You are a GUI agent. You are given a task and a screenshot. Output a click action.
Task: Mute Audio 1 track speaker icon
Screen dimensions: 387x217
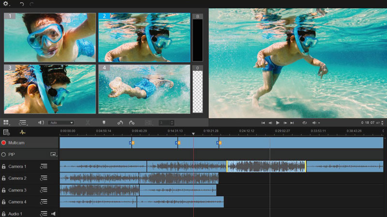point(53,214)
